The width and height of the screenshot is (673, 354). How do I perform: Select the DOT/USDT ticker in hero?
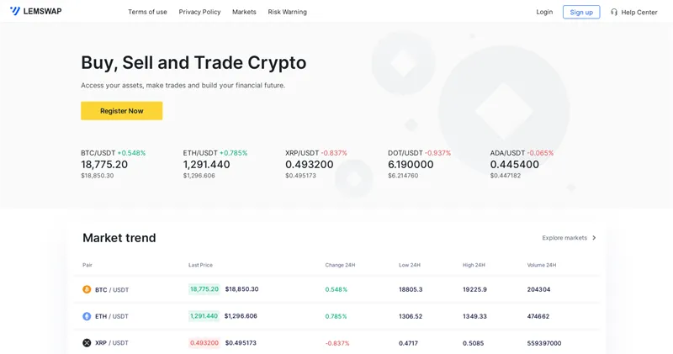tap(419, 164)
